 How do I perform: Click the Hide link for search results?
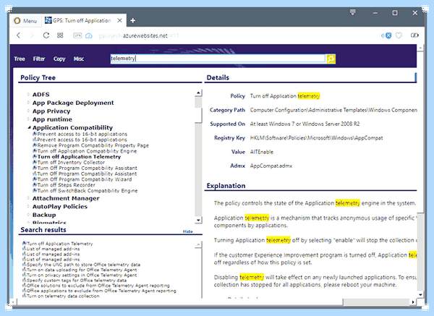click(187, 231)
